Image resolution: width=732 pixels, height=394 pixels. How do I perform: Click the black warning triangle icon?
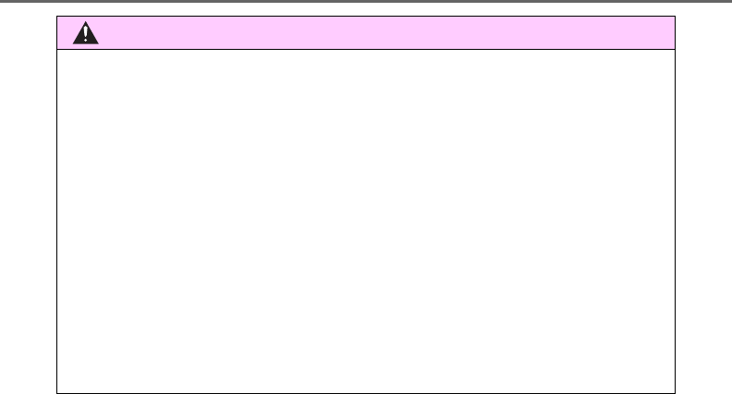point(85,33)
